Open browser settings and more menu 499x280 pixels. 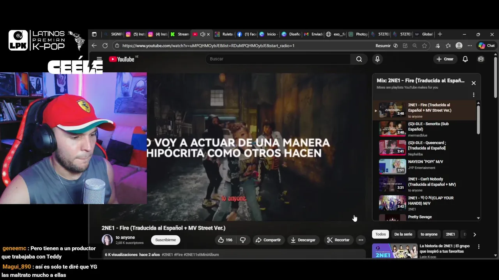click(470, 45)
